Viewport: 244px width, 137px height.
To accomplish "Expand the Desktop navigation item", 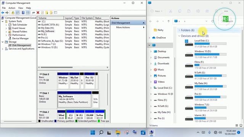I will pos(151,51).
